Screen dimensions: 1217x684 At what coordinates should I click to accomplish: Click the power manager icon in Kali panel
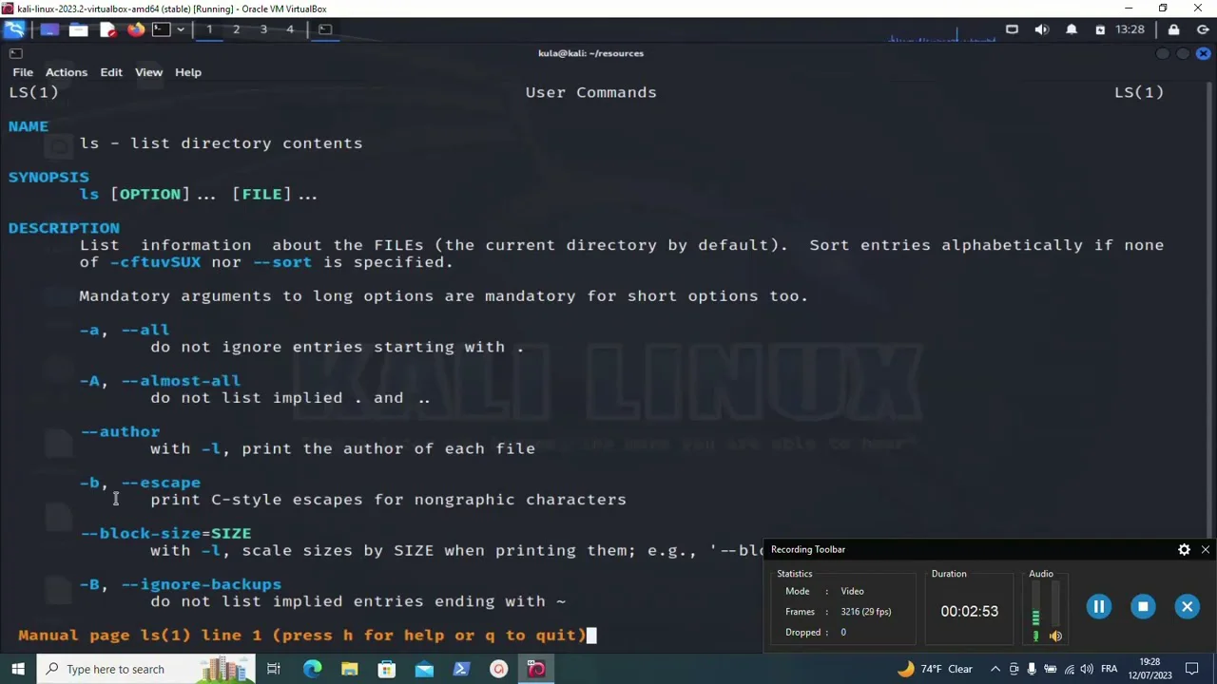[x=1100, y=29]
